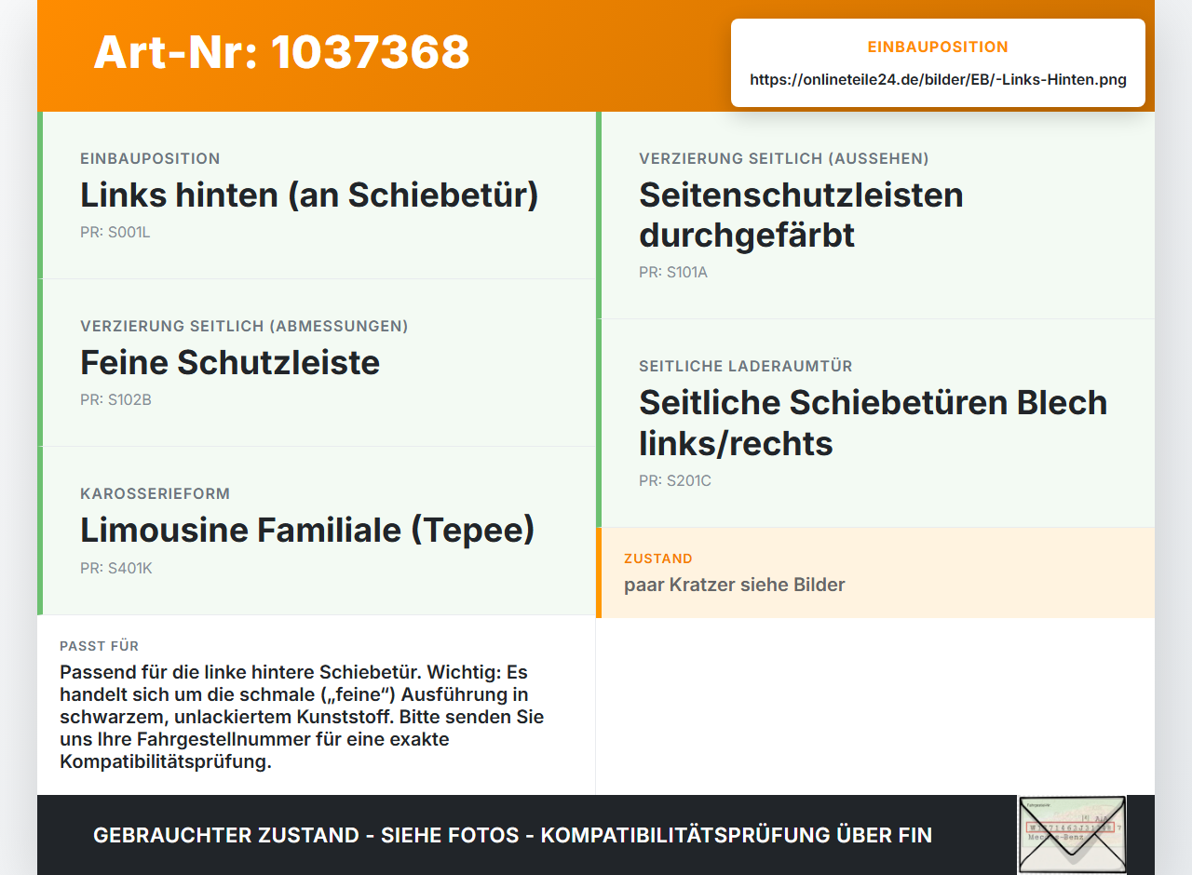Image resolution: width=1192 pixels, height=875 pixels.
Task: Click the PR: S101A code
Action: coord(673,273)
